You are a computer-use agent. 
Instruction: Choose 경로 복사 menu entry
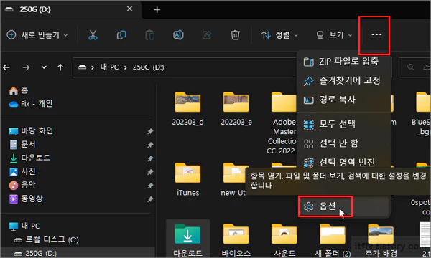click(x=343, y=100)
